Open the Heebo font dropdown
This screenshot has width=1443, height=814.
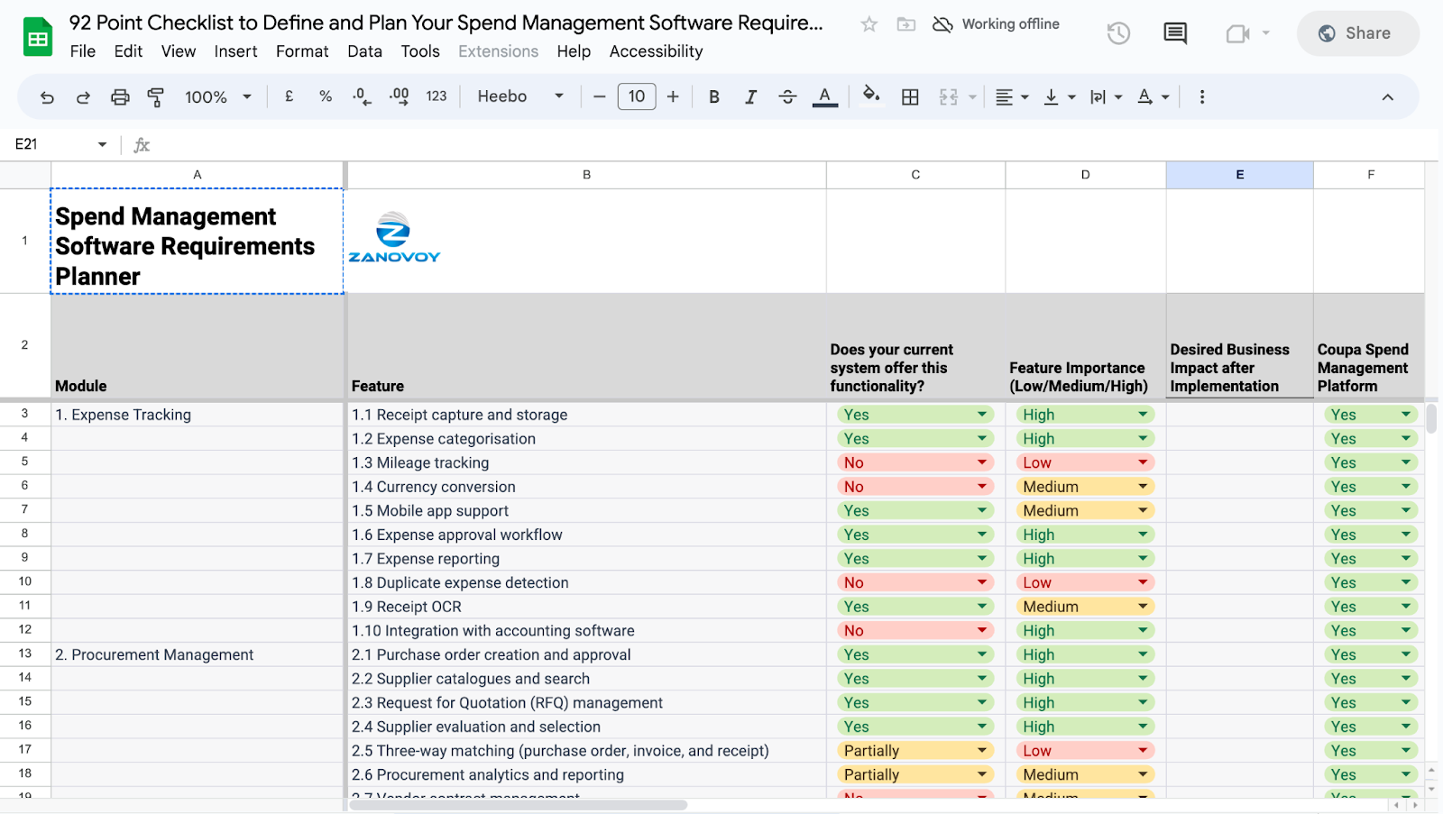(x=520, y=96)
